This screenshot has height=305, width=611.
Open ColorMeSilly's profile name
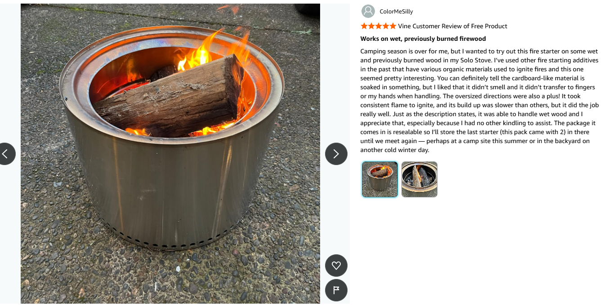[396, 12]
